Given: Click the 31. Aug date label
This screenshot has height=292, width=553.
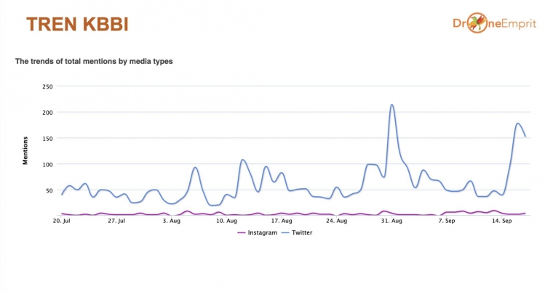Looking at the screenshot, I should coord(391,221).
